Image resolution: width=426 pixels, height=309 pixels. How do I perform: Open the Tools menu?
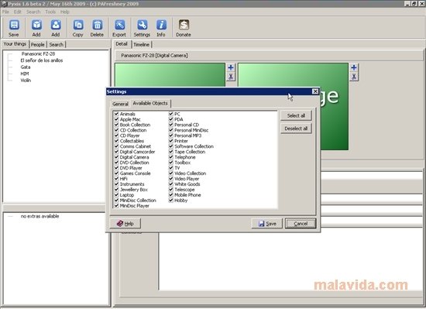pos(50,12)
